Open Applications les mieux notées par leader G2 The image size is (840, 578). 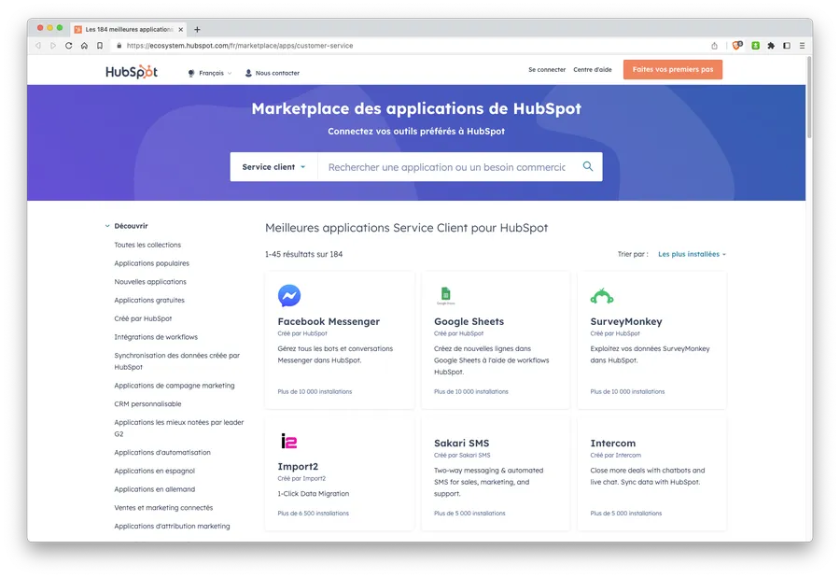179,428
